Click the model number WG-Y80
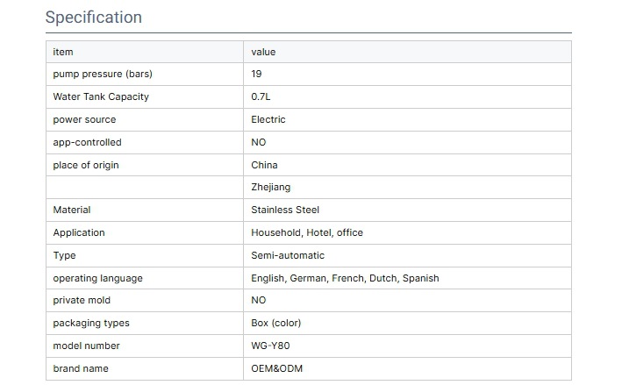Image resolution: width=622 pixels, height=385 pixels. [270, 346]
